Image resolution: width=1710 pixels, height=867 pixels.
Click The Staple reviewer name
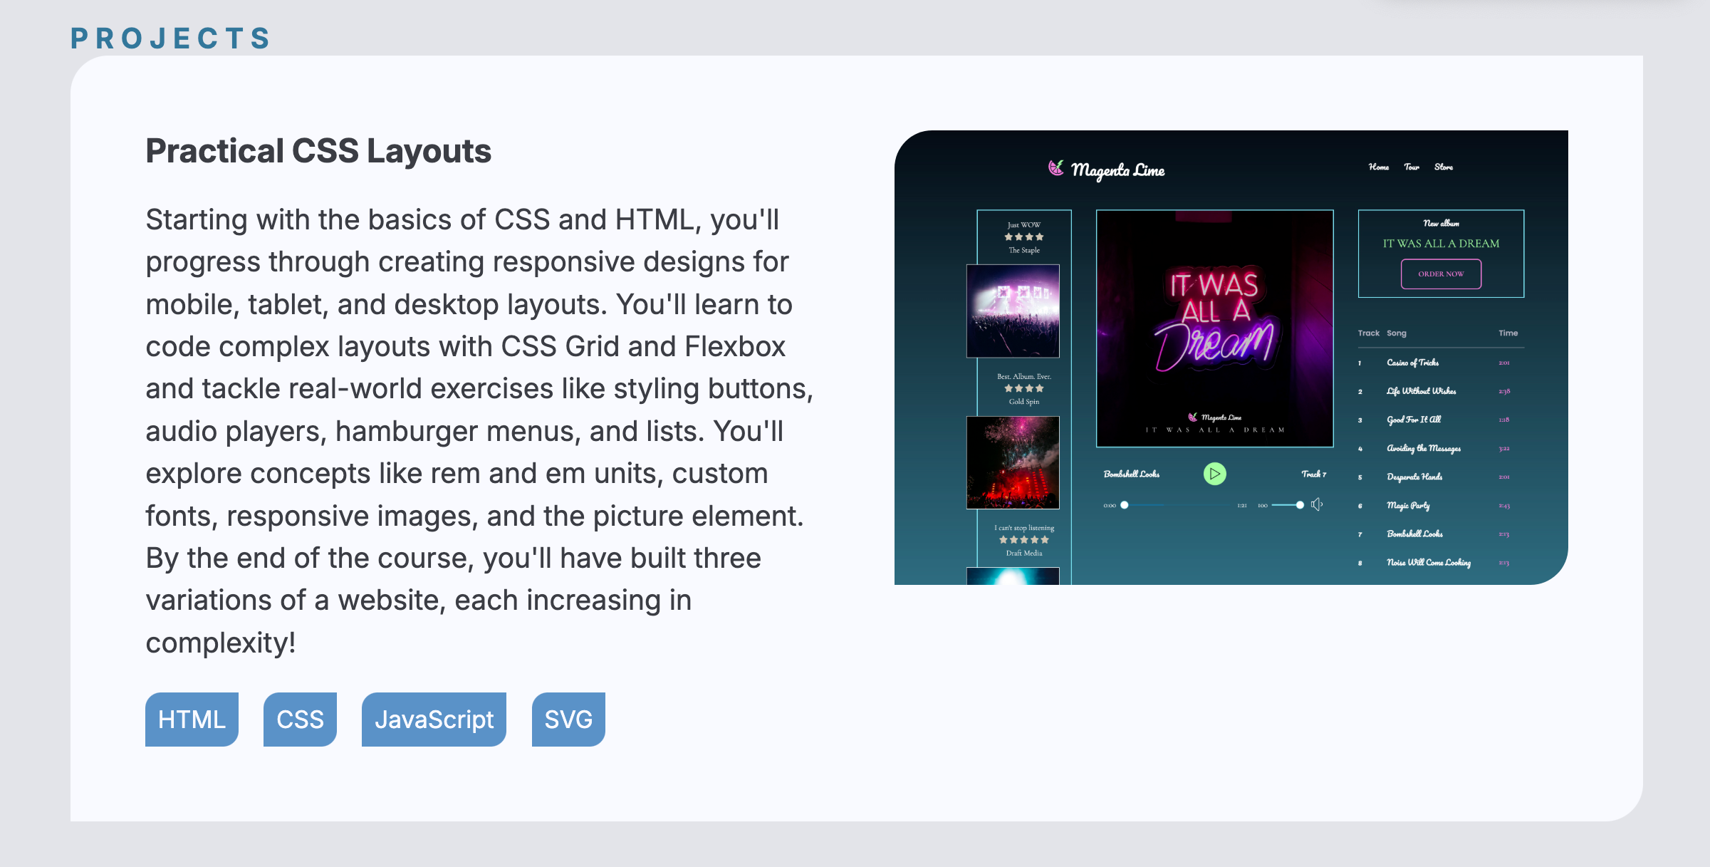click(x=1024, y=250)
